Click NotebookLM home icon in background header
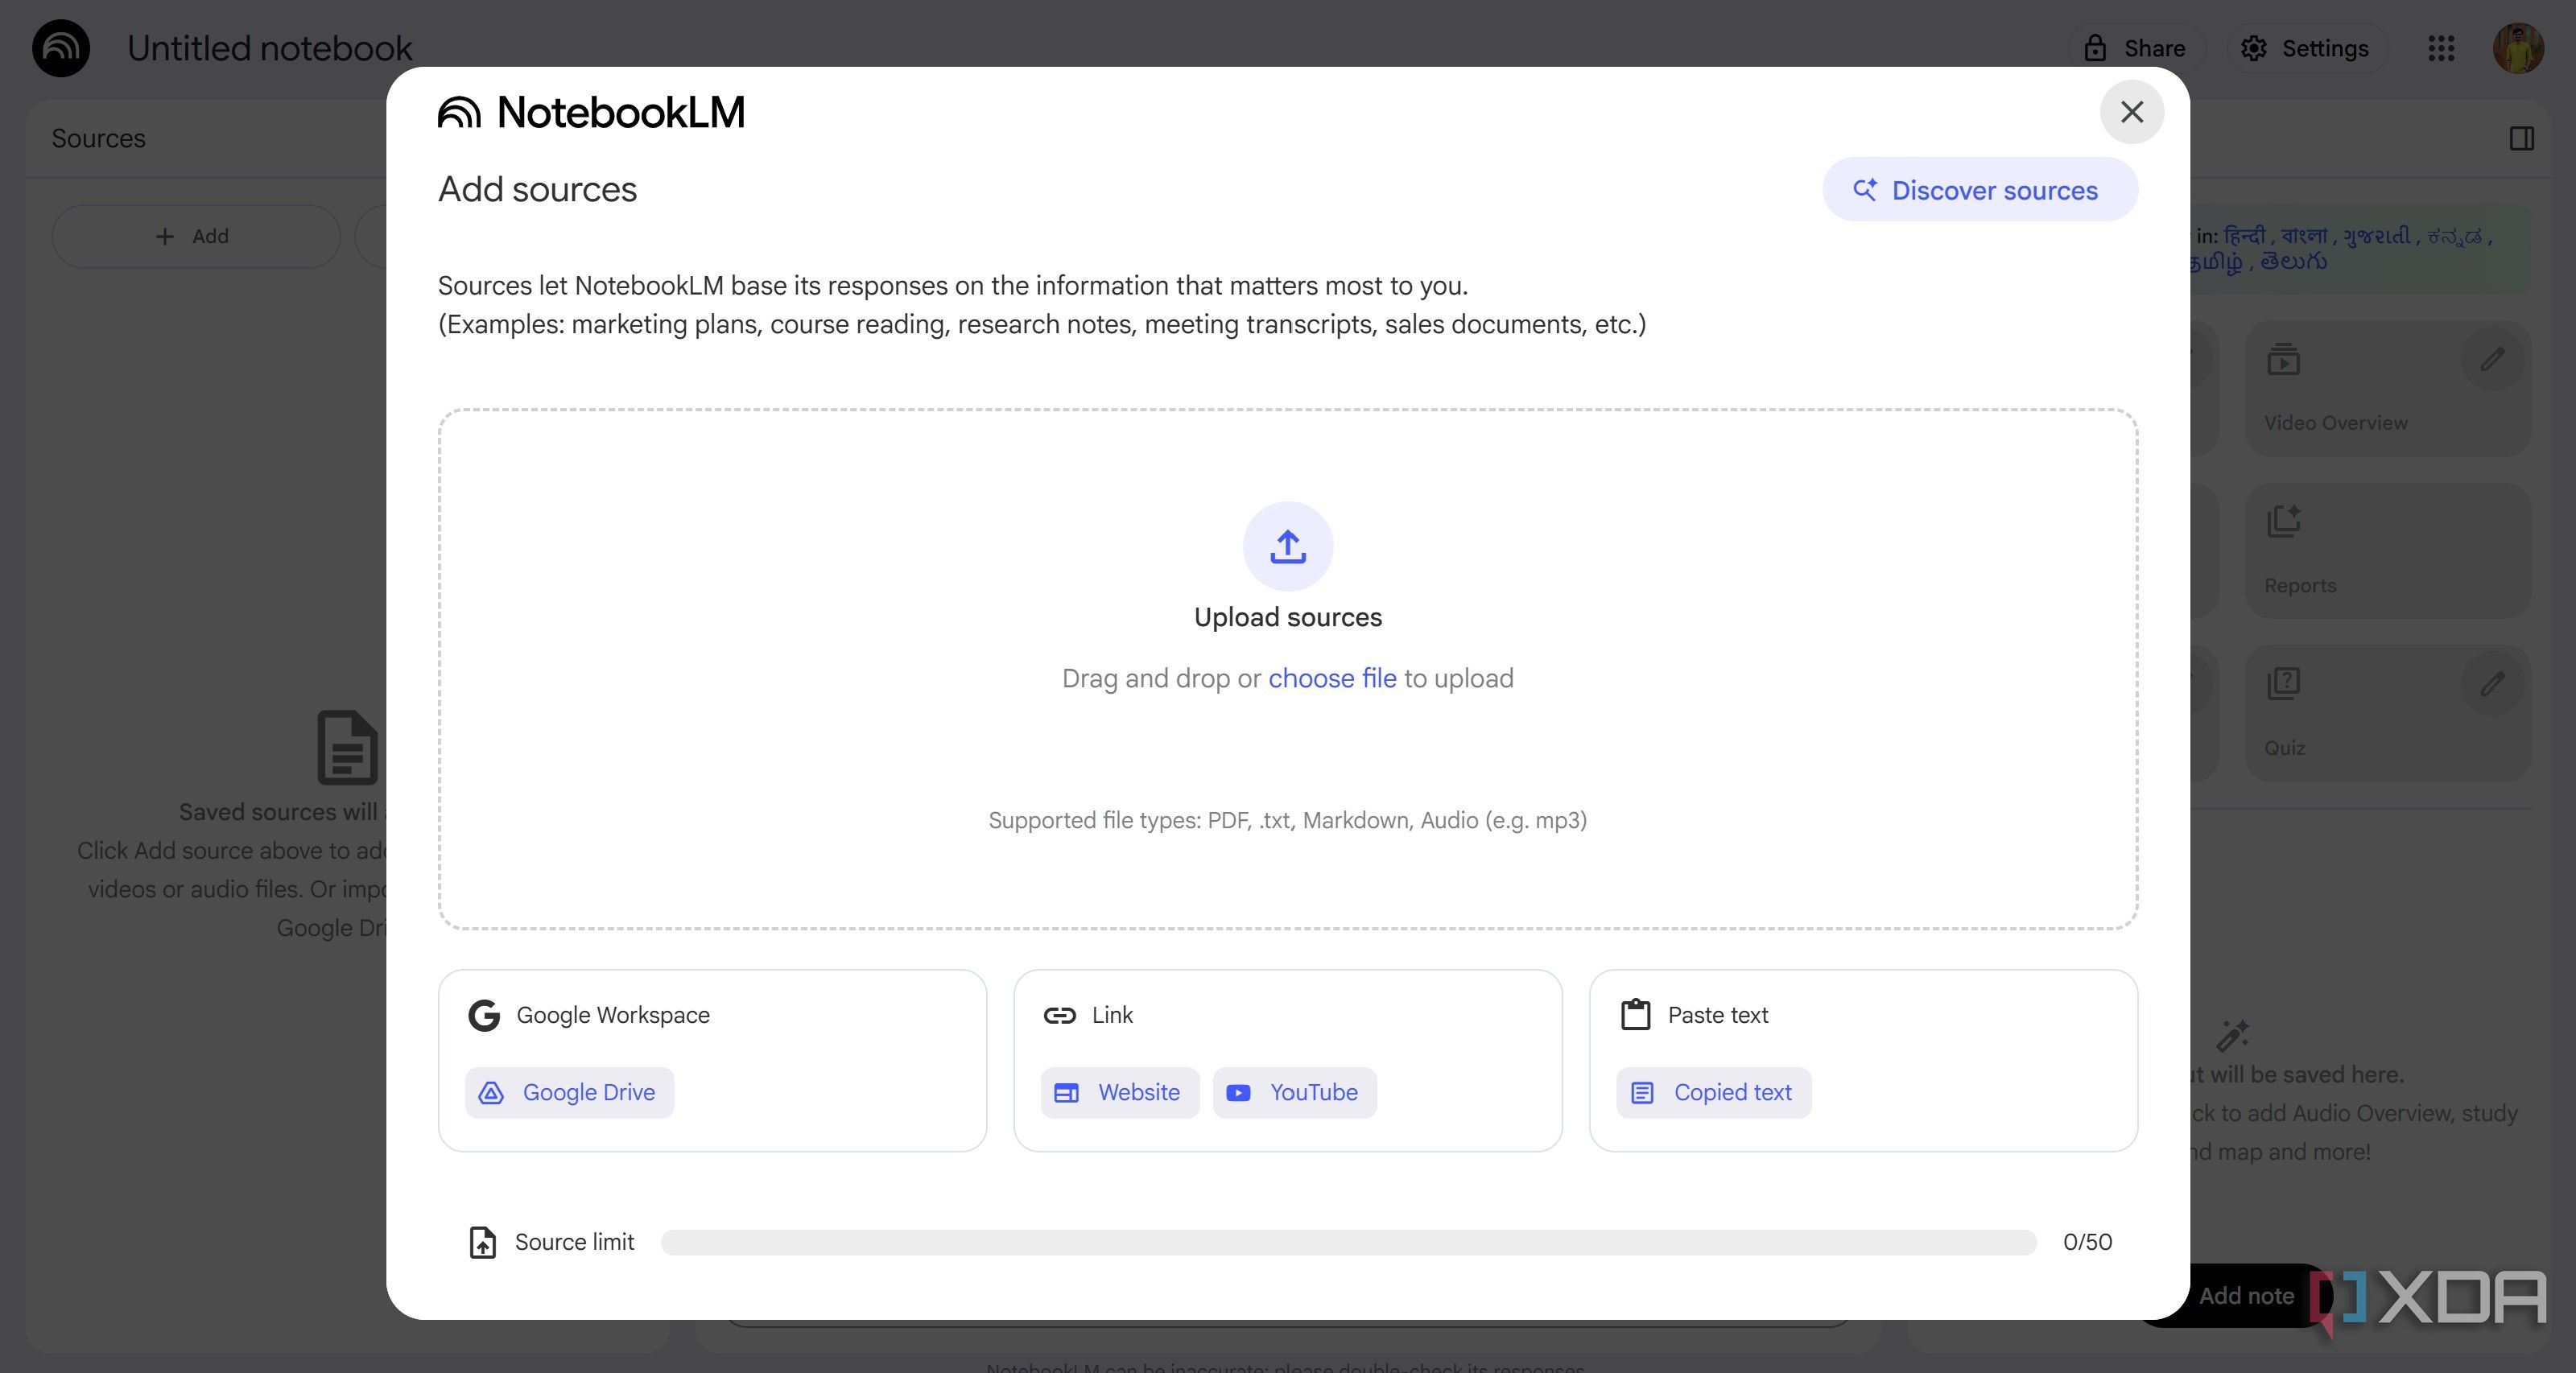The height and width of the screenshot is (1373, 2576). pos(61,48)
